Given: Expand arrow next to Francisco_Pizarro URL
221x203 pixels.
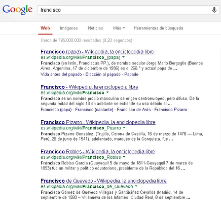Looking at the screenshot, I should click(x=124, y=128).
